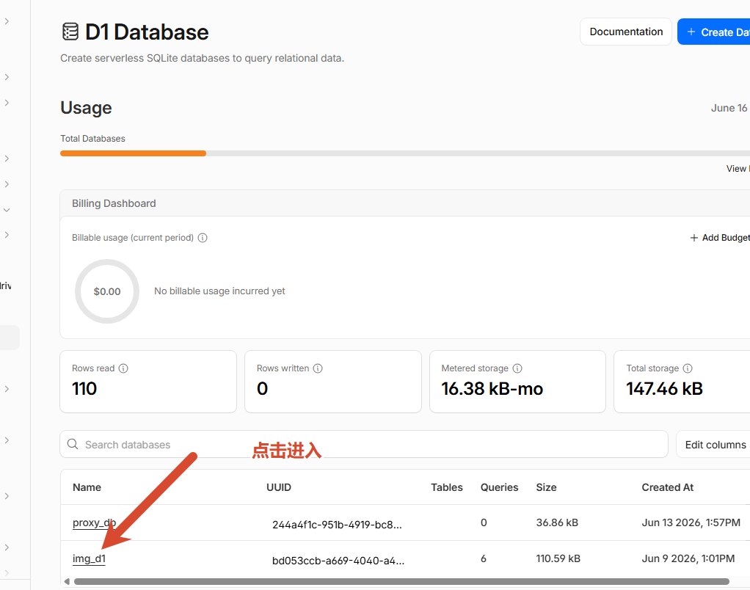Click the magnifier icon in search box
This screenshot has height=590, width=750.
tap(73, 444)
